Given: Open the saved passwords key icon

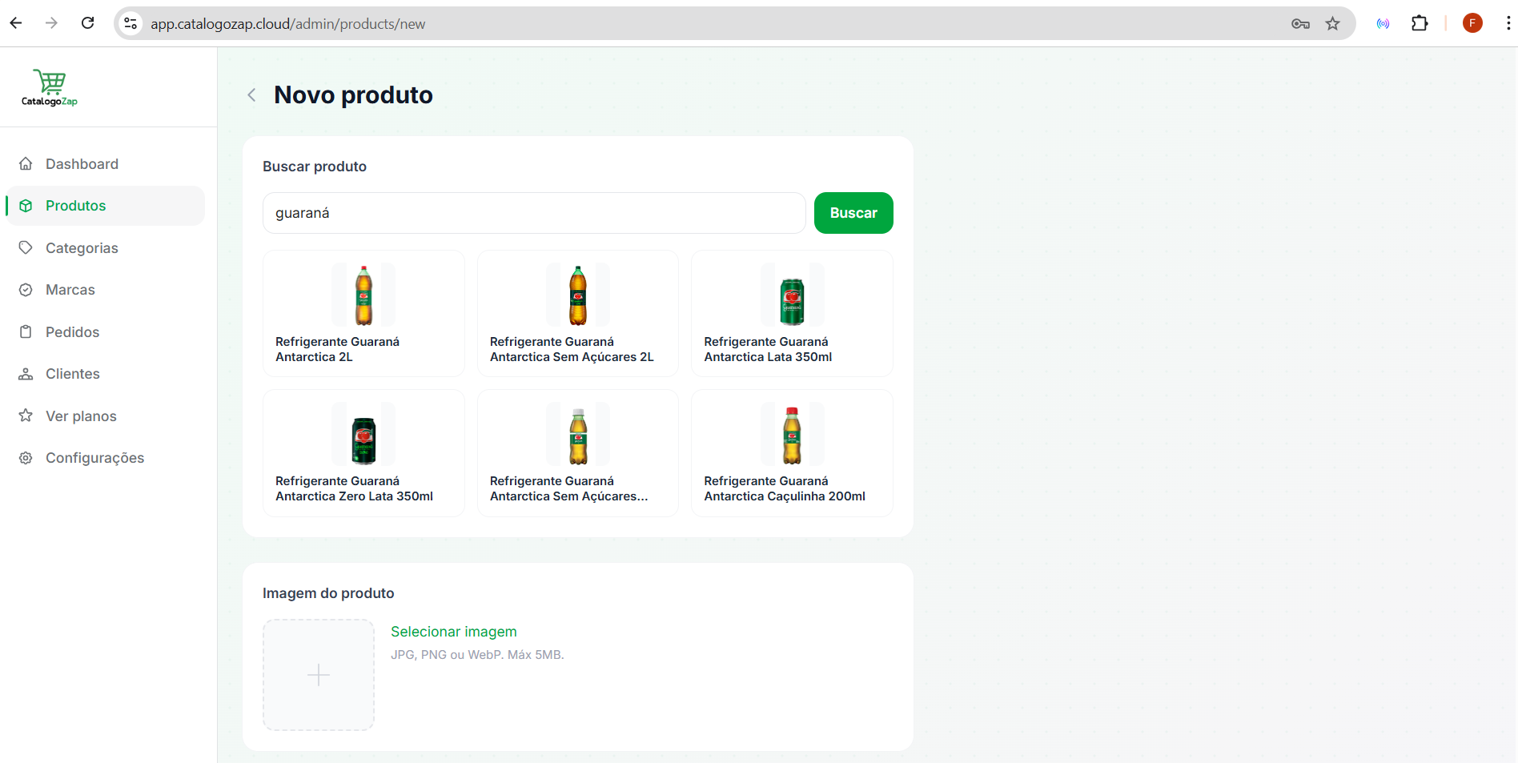Looking at the screenshot, I should [x=1300, y=24].
